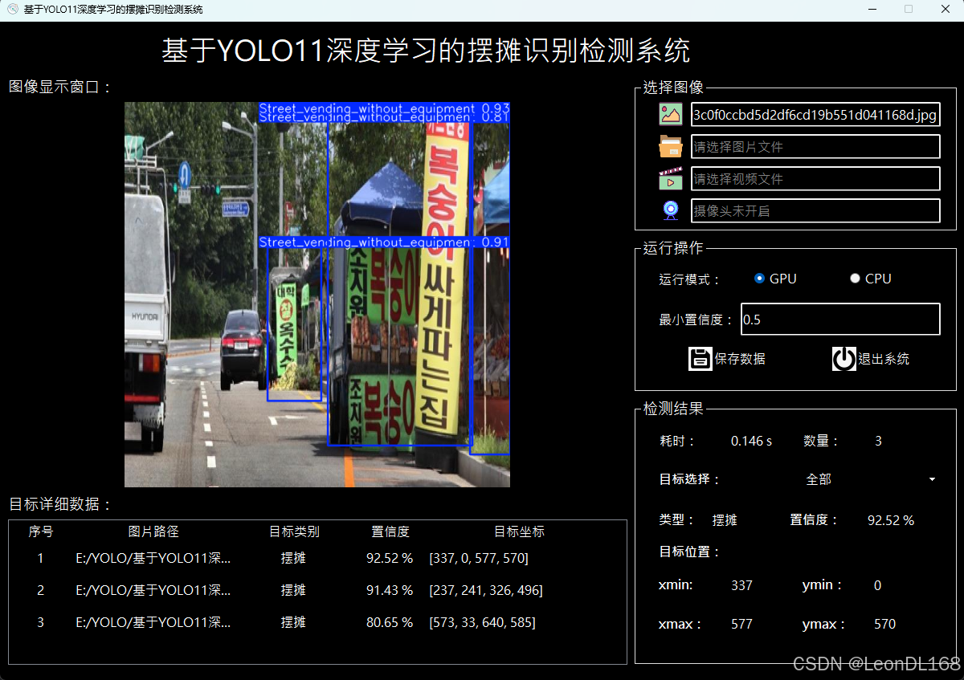Click the image path cell in row 3

[x=153, y=622]
